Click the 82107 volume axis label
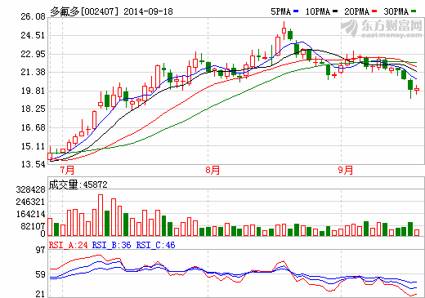 [x=33, y=226]
